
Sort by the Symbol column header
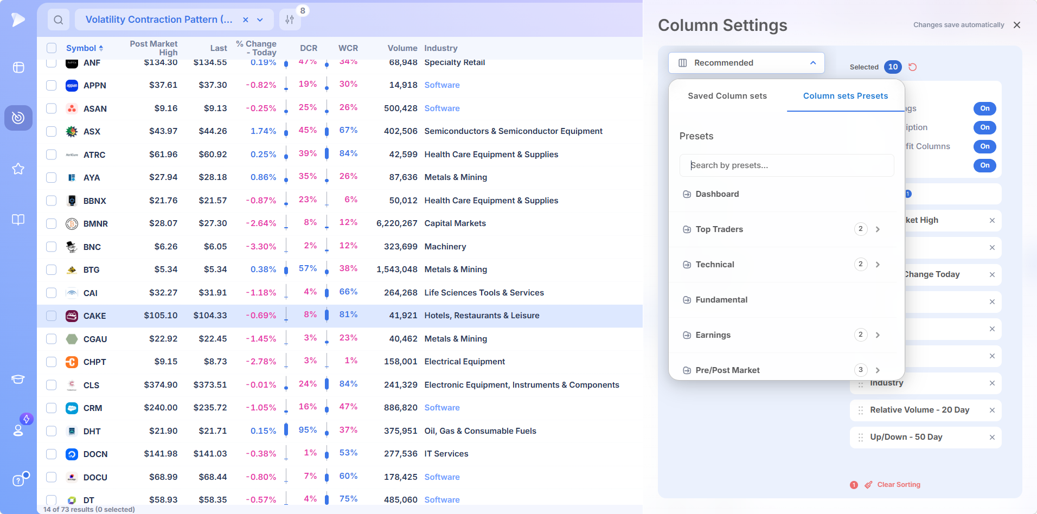point(84,48)
